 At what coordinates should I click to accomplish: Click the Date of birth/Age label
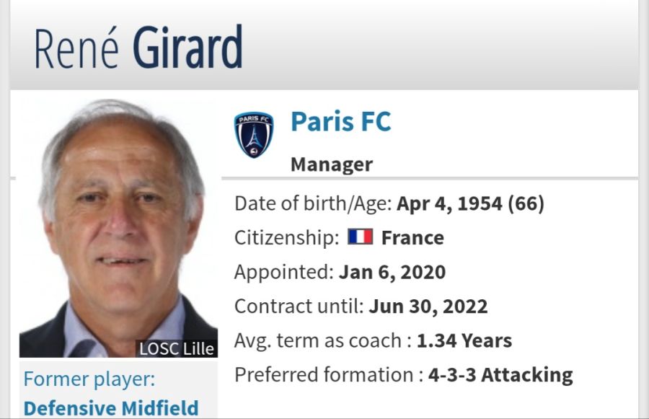(313, 203)
